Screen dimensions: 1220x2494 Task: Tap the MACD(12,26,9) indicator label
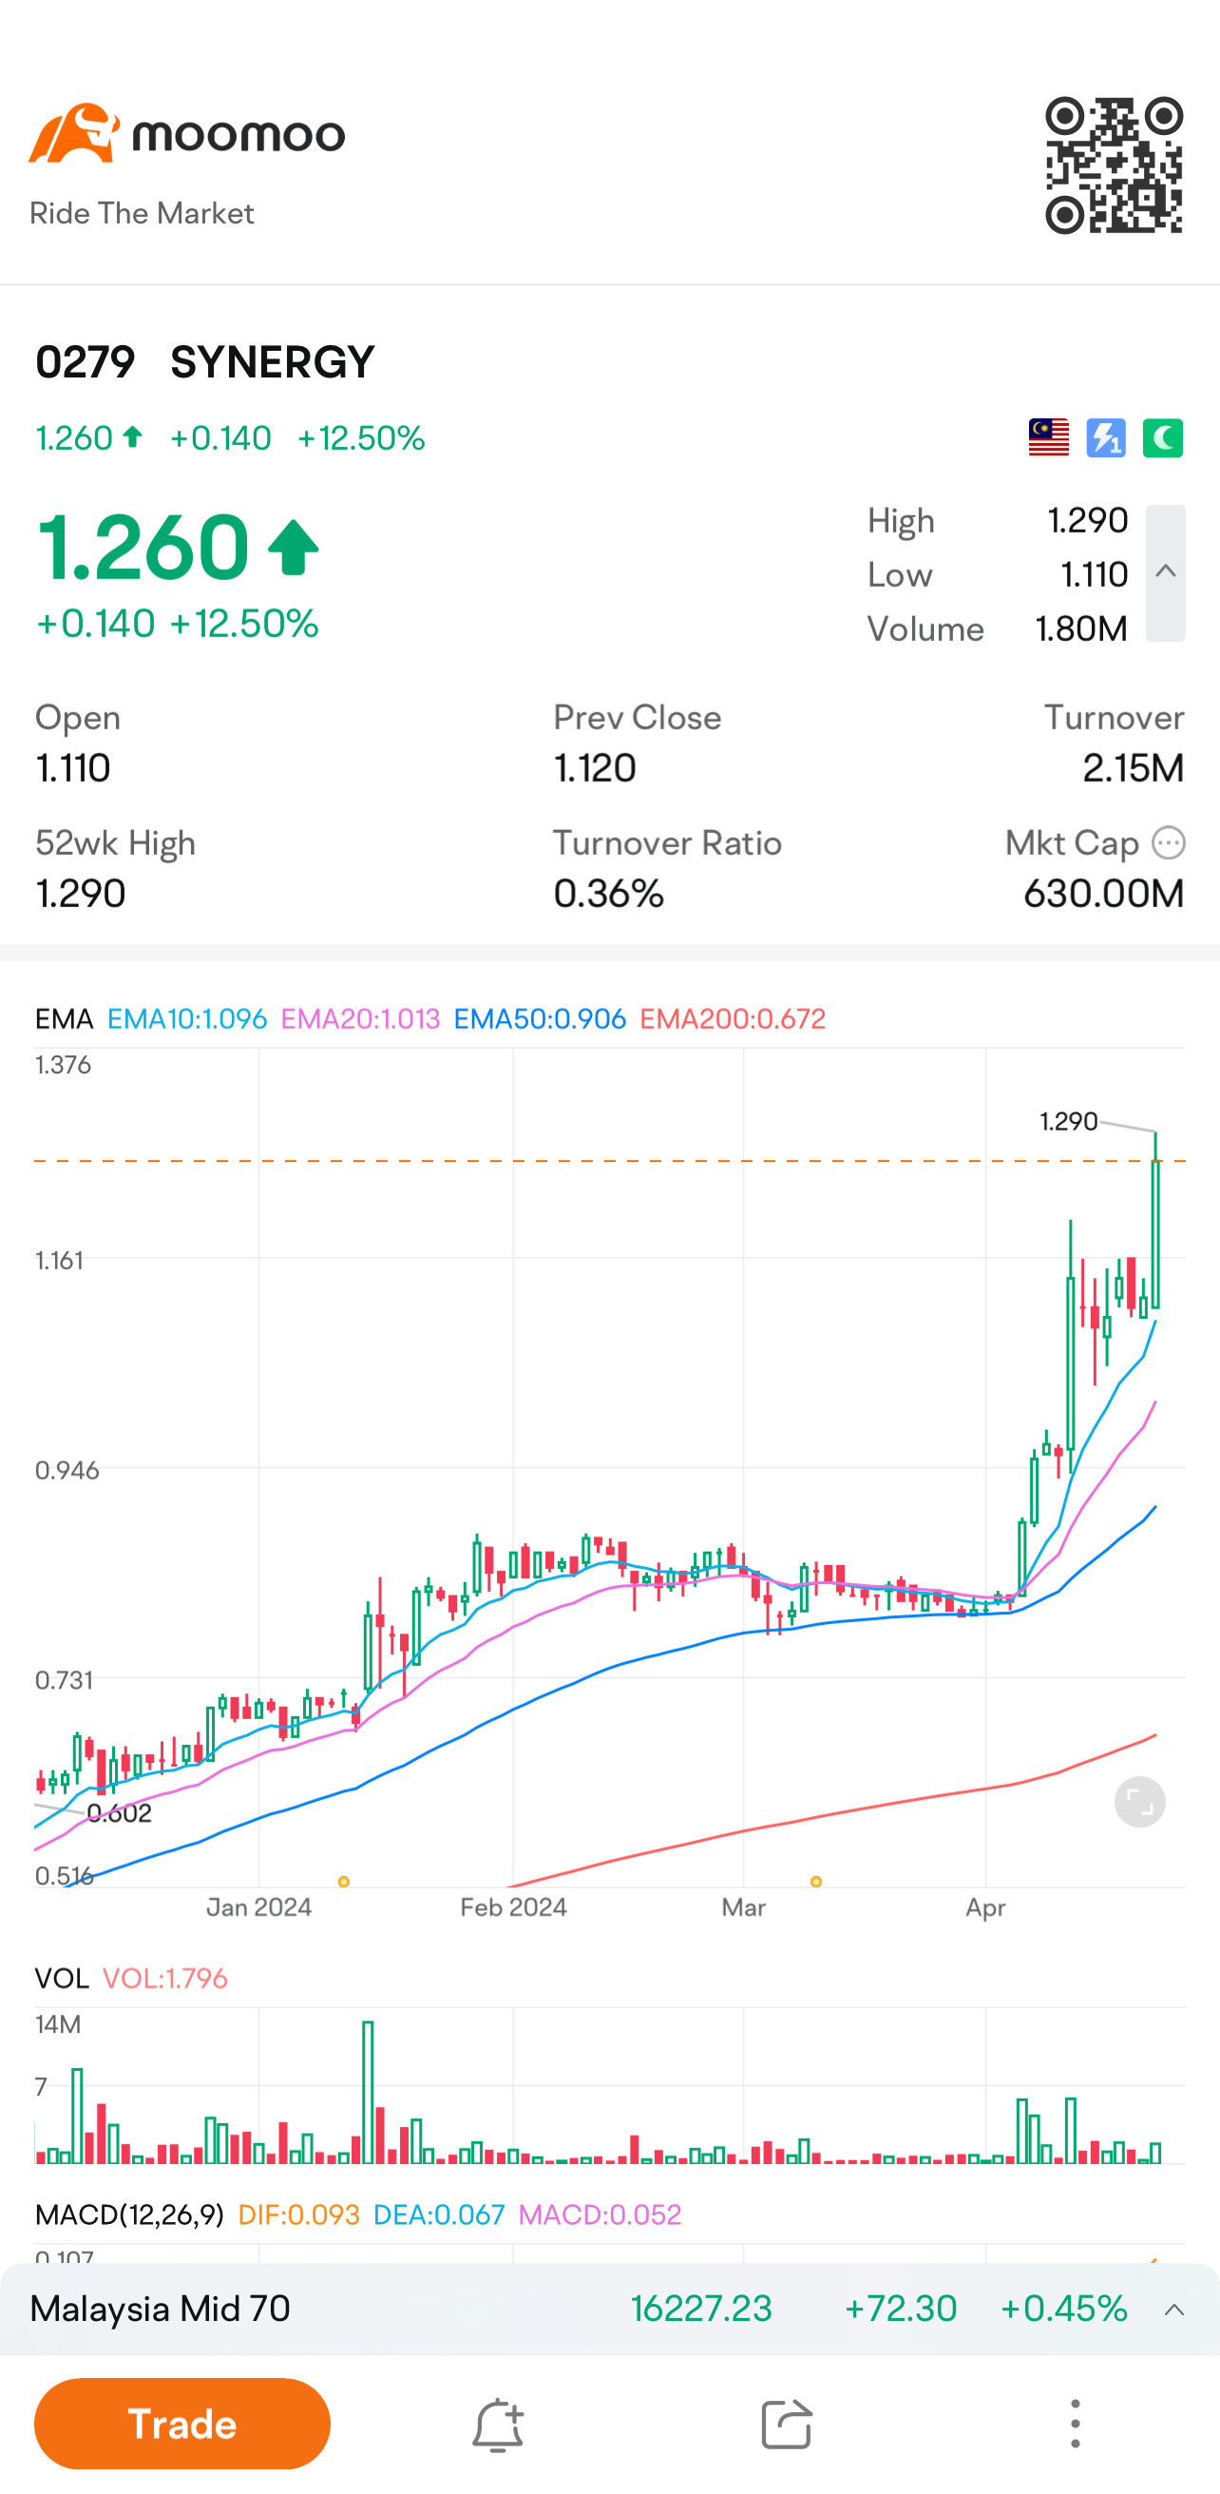pos(128,2214)
